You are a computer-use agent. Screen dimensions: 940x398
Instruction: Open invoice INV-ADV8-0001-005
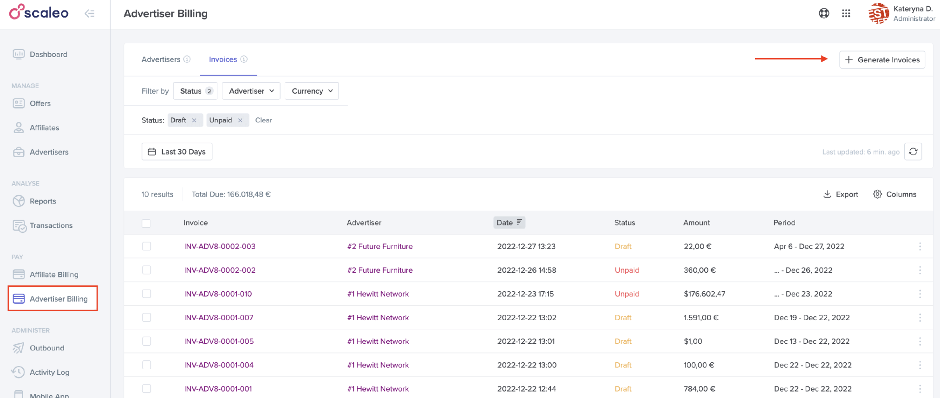click(x=219, y=341)
